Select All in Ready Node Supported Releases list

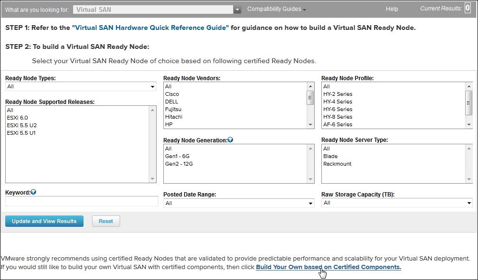click(10, 110)
